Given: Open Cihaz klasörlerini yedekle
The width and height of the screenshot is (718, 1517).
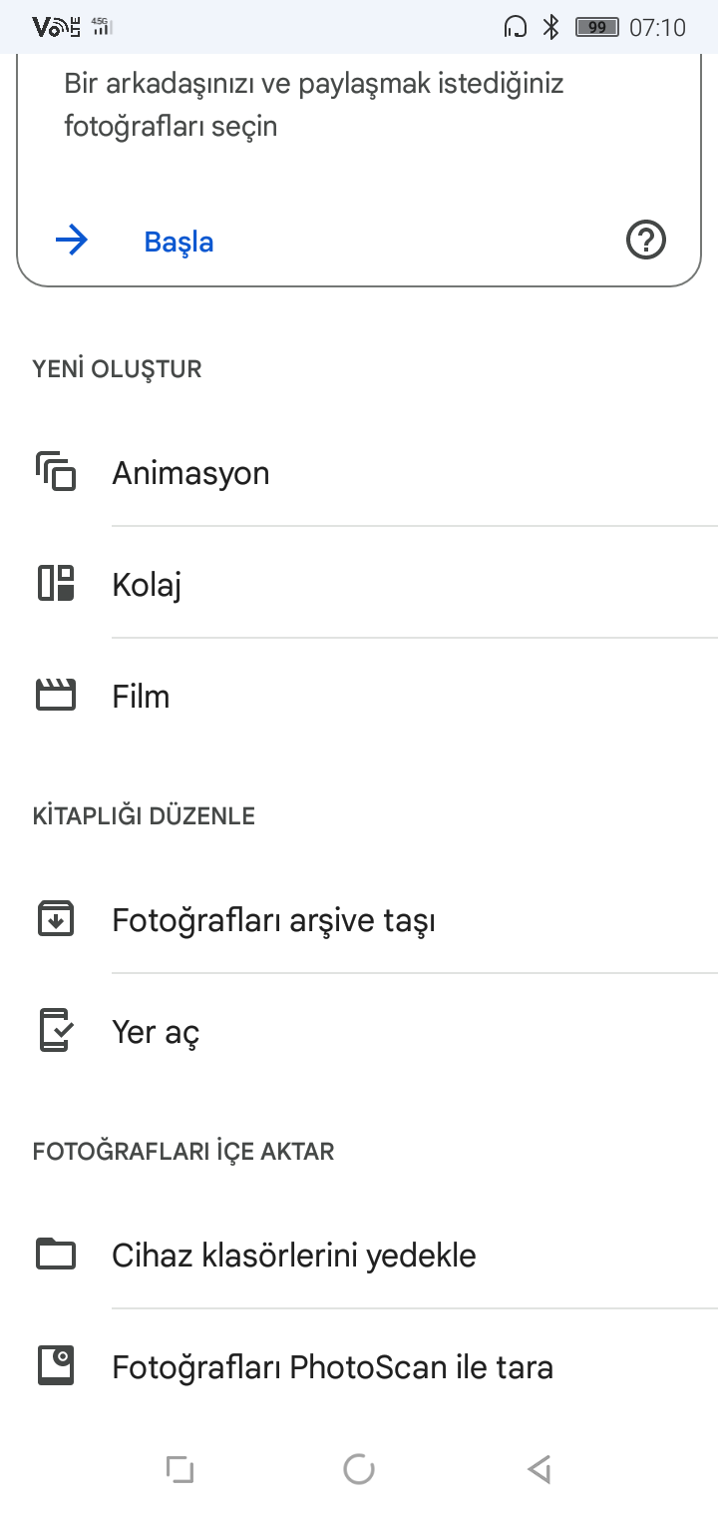Looking at the screenshot, I should pos(294,1255).
